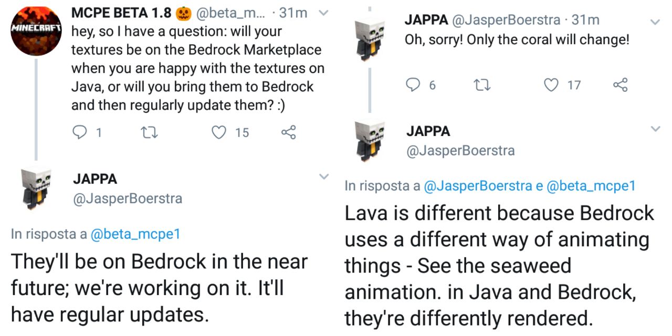
Task: Open JAPPA's avatar beside the Bedrock reply
Action: (36, 187)
